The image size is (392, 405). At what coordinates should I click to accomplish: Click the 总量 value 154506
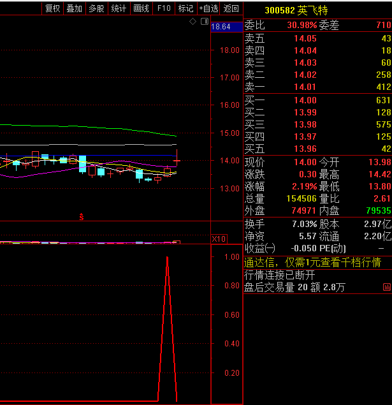click(x=301, y=198)
